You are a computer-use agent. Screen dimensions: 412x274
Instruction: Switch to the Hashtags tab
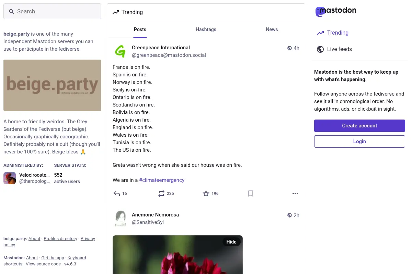point(206,29)
